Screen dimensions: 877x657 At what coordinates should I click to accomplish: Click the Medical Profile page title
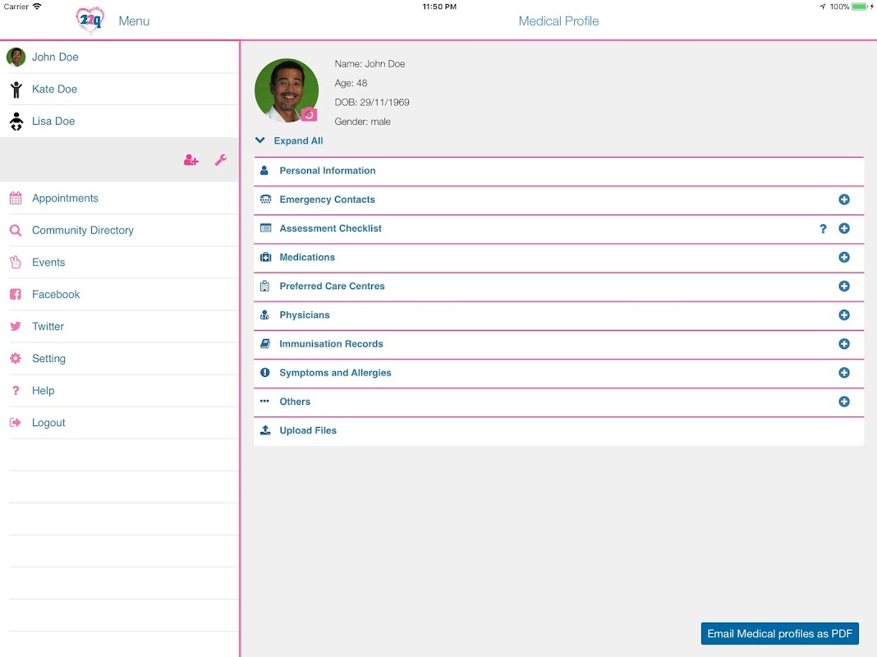click(x=558, y=21)
